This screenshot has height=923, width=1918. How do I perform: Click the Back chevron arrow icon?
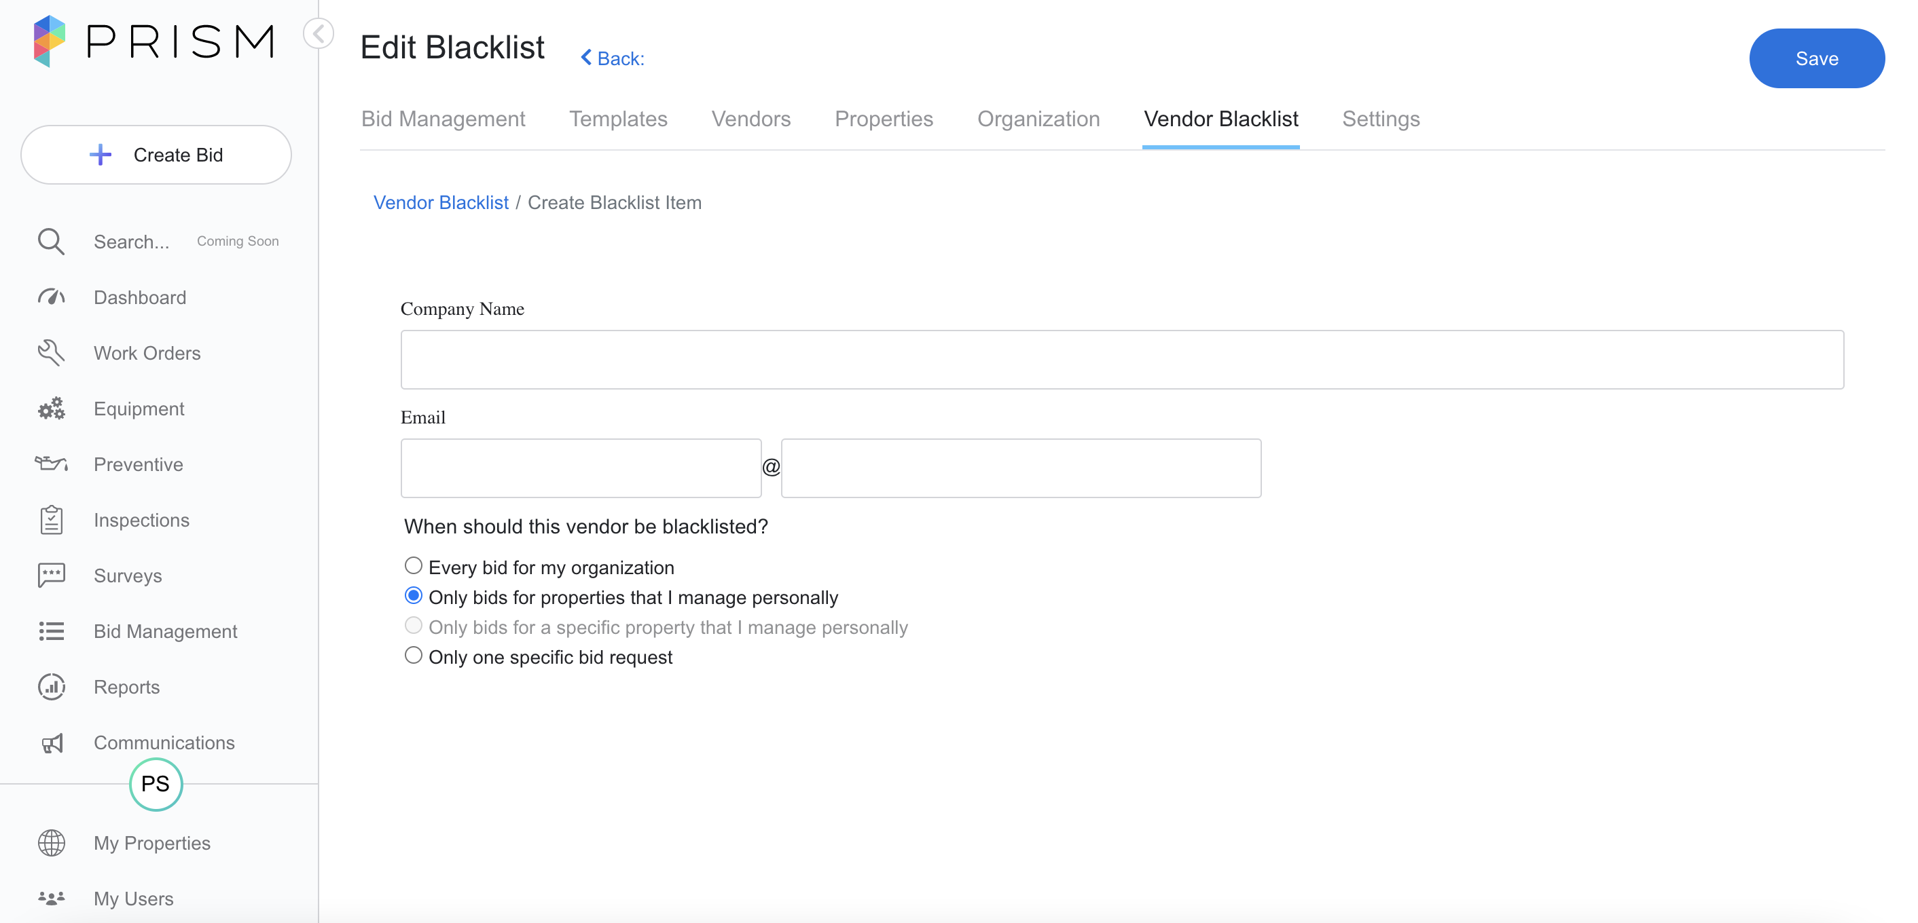pyautogui.click(x=586, y=57)
